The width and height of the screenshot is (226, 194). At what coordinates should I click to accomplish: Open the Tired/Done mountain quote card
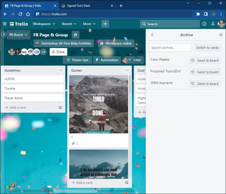point(99,111)
